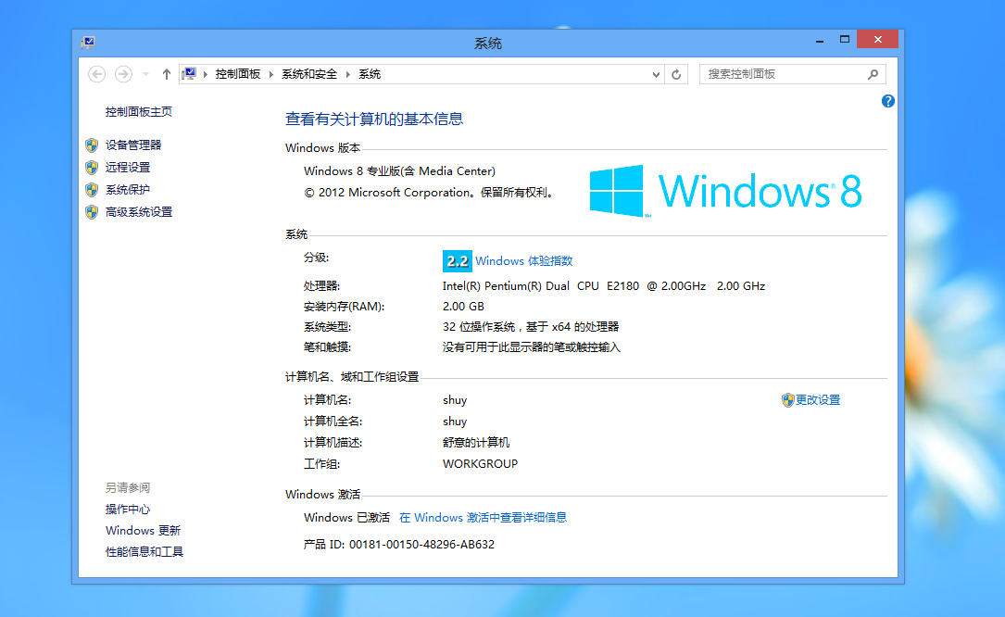
Task: Select 系统 in the breadcrumb path
Action: 370,74
